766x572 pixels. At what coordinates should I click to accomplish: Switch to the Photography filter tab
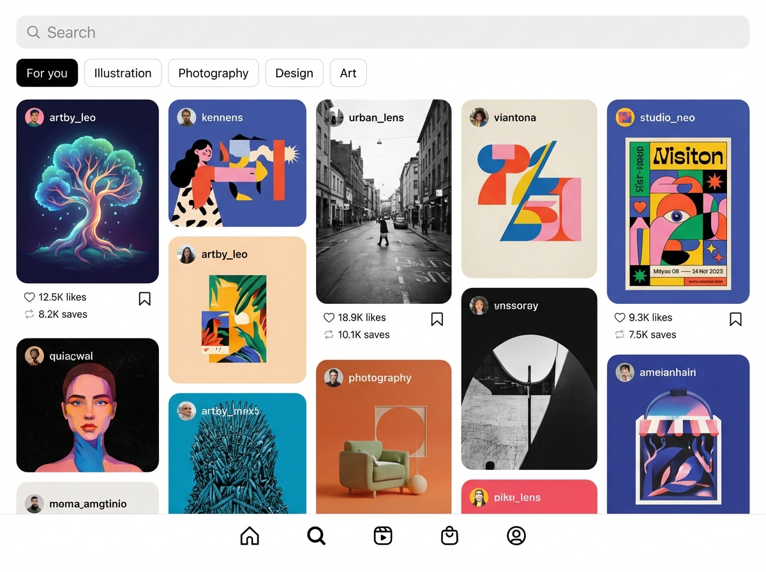[213, 73]
